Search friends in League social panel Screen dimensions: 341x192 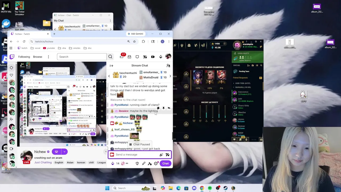tap(261, 65)
